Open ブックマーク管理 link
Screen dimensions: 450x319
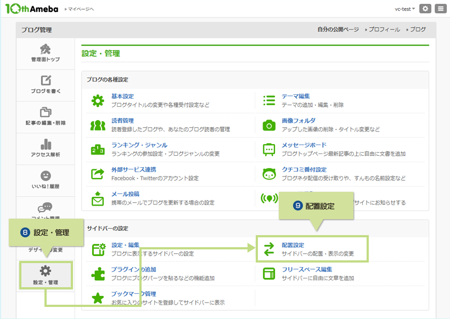coord(134,294)
